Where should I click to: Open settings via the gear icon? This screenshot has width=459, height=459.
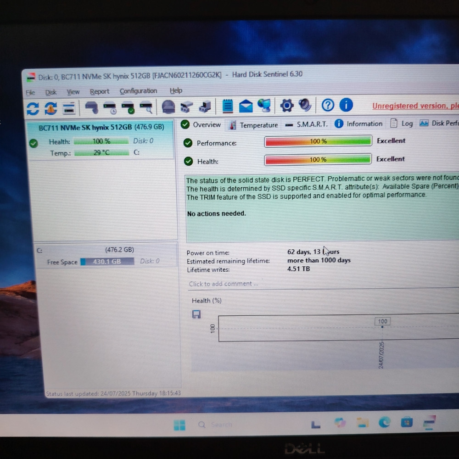(x=286, y=106)
